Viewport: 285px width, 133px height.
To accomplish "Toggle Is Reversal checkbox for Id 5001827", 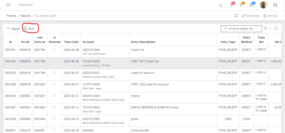I will pos(54,107).
